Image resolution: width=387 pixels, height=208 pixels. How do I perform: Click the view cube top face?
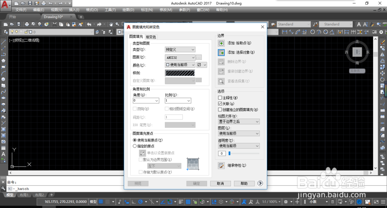(357, 52)
